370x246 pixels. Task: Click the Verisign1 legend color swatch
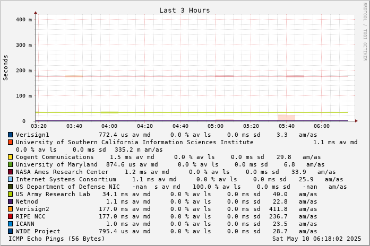pos(10,135)
